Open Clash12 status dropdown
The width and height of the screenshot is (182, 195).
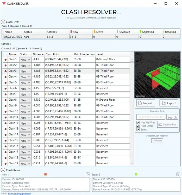pos(25,123)
